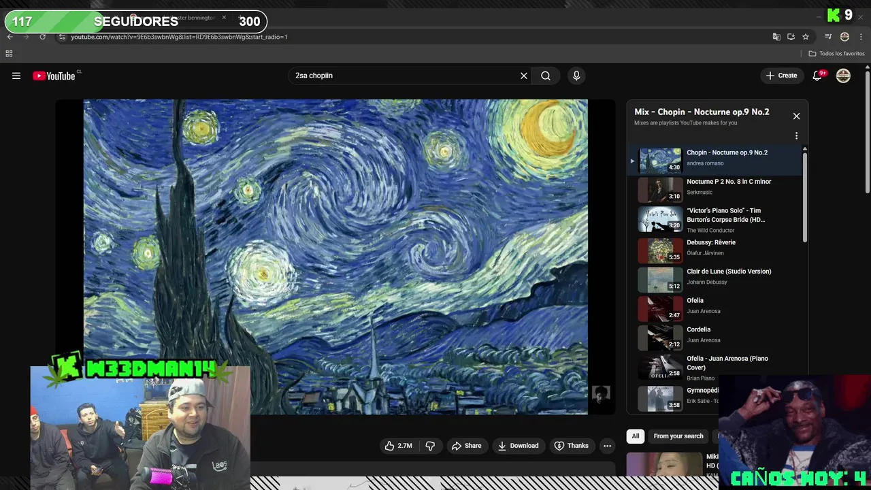This screenshot has width=871, height=490.
Task: Download the video
Action: pos(518,446)
